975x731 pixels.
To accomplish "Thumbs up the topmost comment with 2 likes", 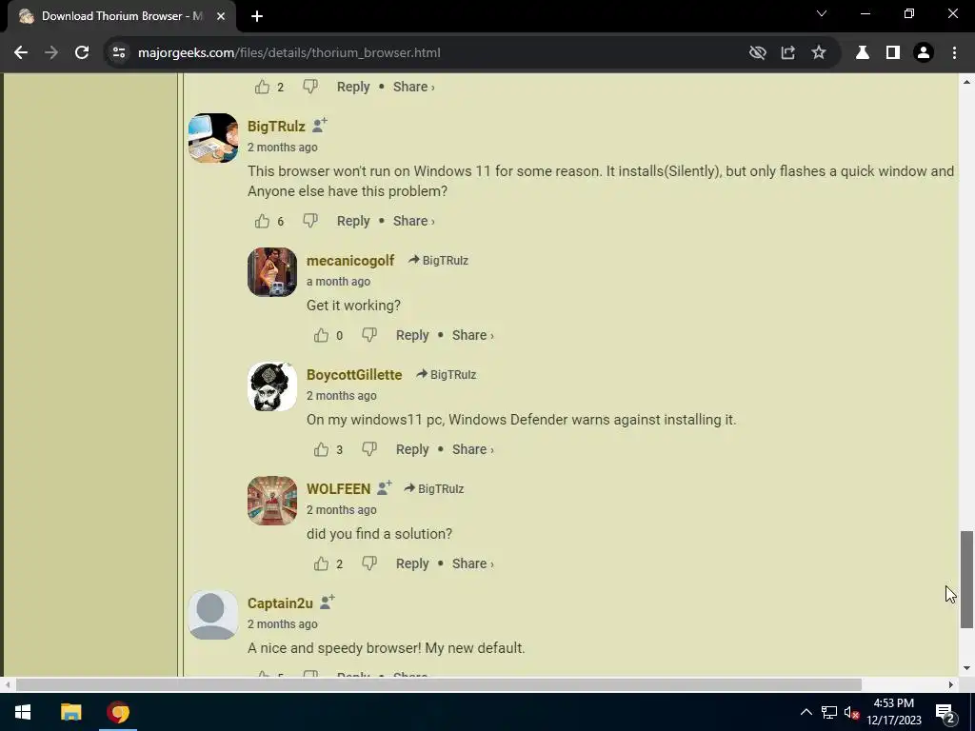I will [x=262, y=87].
